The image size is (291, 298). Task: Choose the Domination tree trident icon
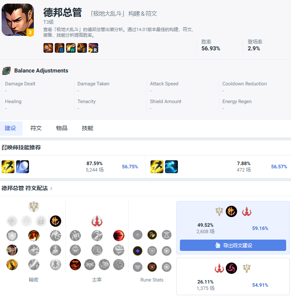coord(97,221)
